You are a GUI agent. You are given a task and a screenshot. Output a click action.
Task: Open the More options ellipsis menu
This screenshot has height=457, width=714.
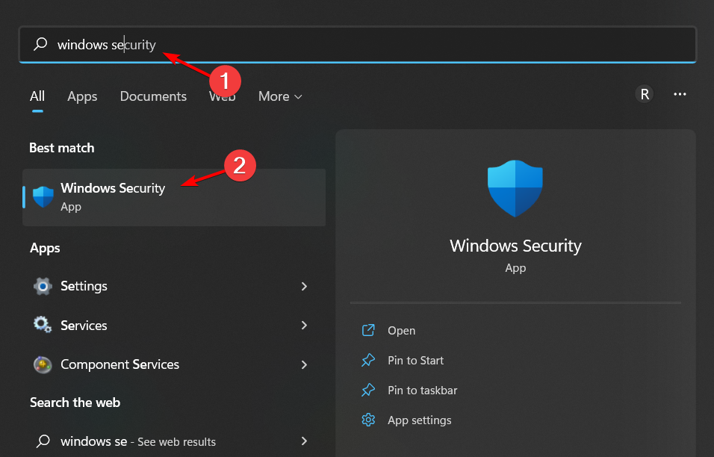click(680, 94)
